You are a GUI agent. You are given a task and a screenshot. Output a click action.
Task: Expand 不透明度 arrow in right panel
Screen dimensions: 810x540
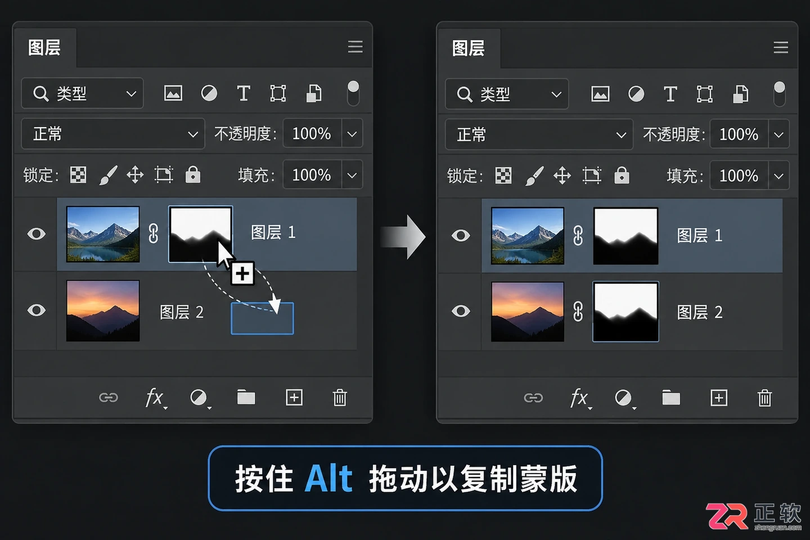(x=779, y=135)
